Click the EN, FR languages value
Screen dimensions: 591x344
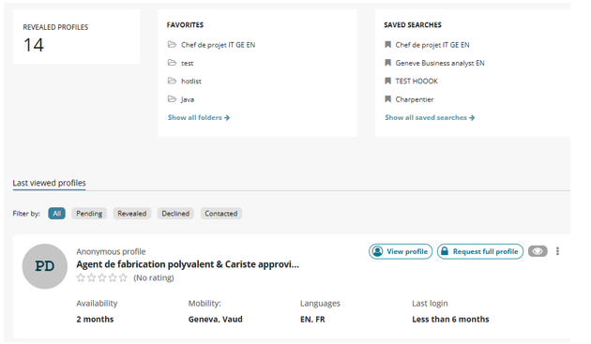point(312,319)
